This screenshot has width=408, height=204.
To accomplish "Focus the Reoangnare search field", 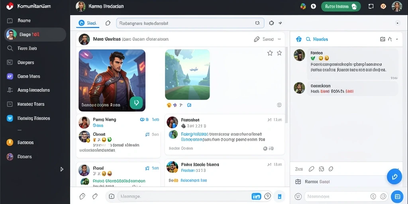I will pyautogui.click(x=190, y=23).
